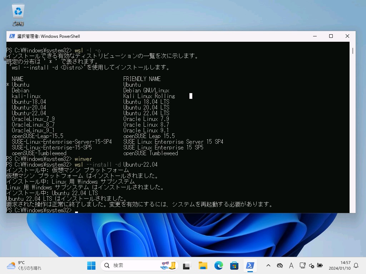Click the PowerShell window vertical scrollbar thumb
366x274 pixels.
coord(352,51)
